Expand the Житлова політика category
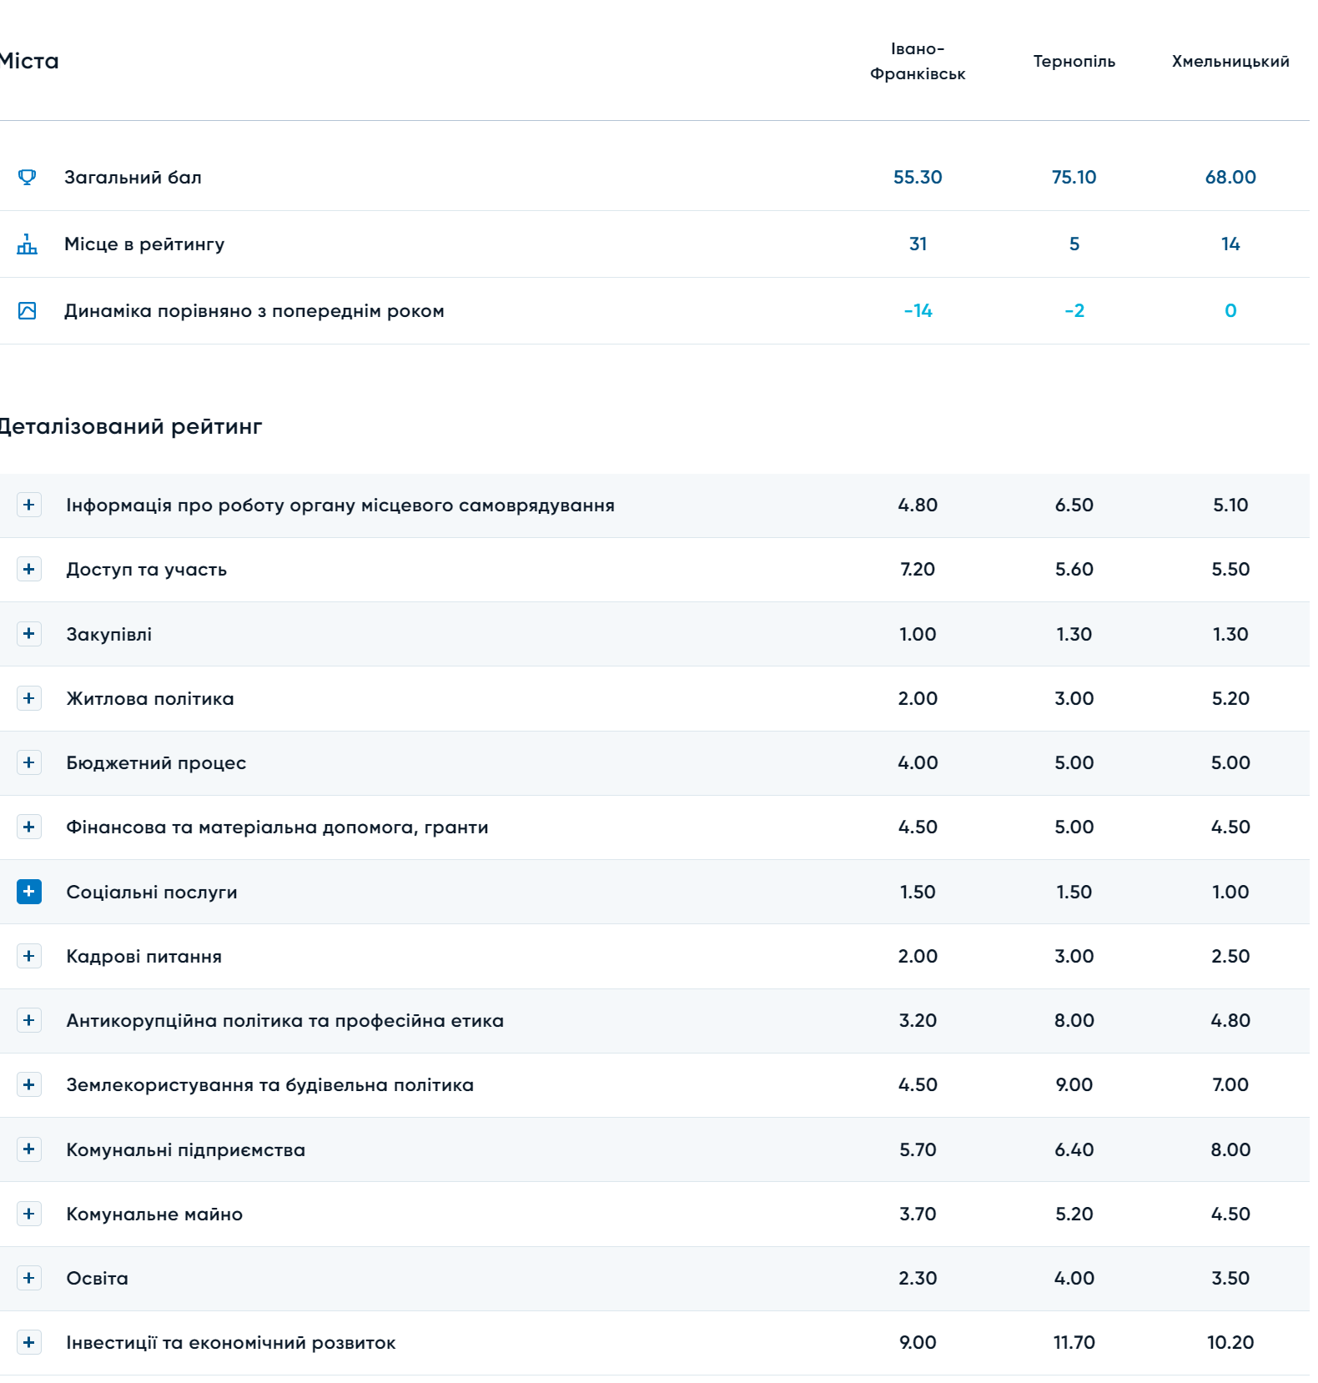This screenshot has height=1383, width=1318. pos(29,698)
